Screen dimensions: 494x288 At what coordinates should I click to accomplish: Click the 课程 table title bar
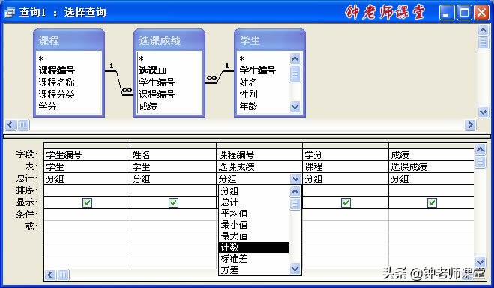coord(69,40)
